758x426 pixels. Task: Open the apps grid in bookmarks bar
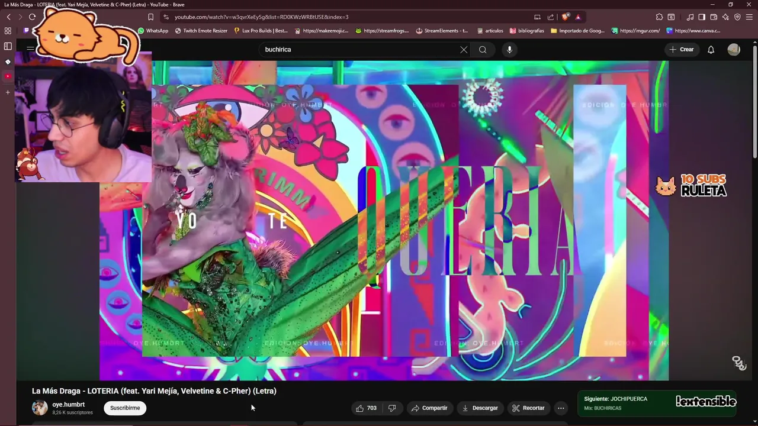pyautogui.click(x=8, y=31)
